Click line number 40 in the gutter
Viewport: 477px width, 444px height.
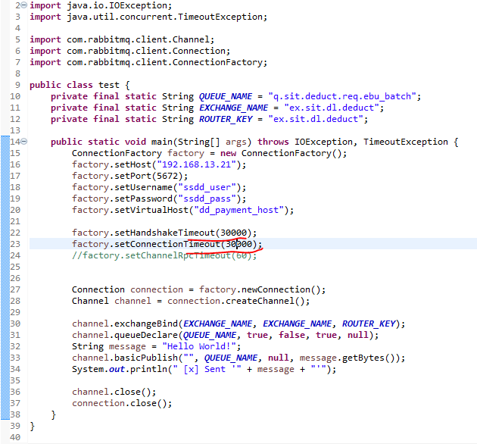15,438
